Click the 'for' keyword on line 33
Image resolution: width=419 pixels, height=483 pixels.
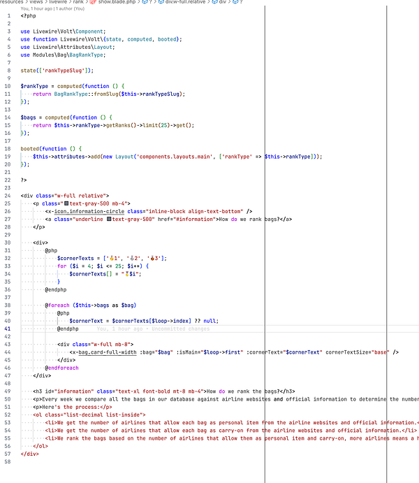pyautogui.click(x=62, y=266)
